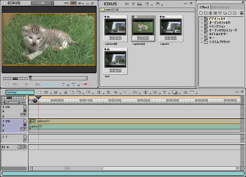Screen dimensions: 246x177
Task: Select システムプリセット in the effect tree
Action: [x=219, y=41]
